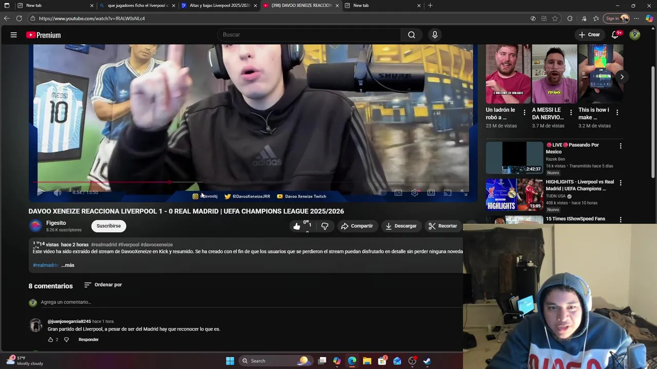Open Steam from the taskbar
The height and width of the screenshot is (369, 657).
coord(427,361)
